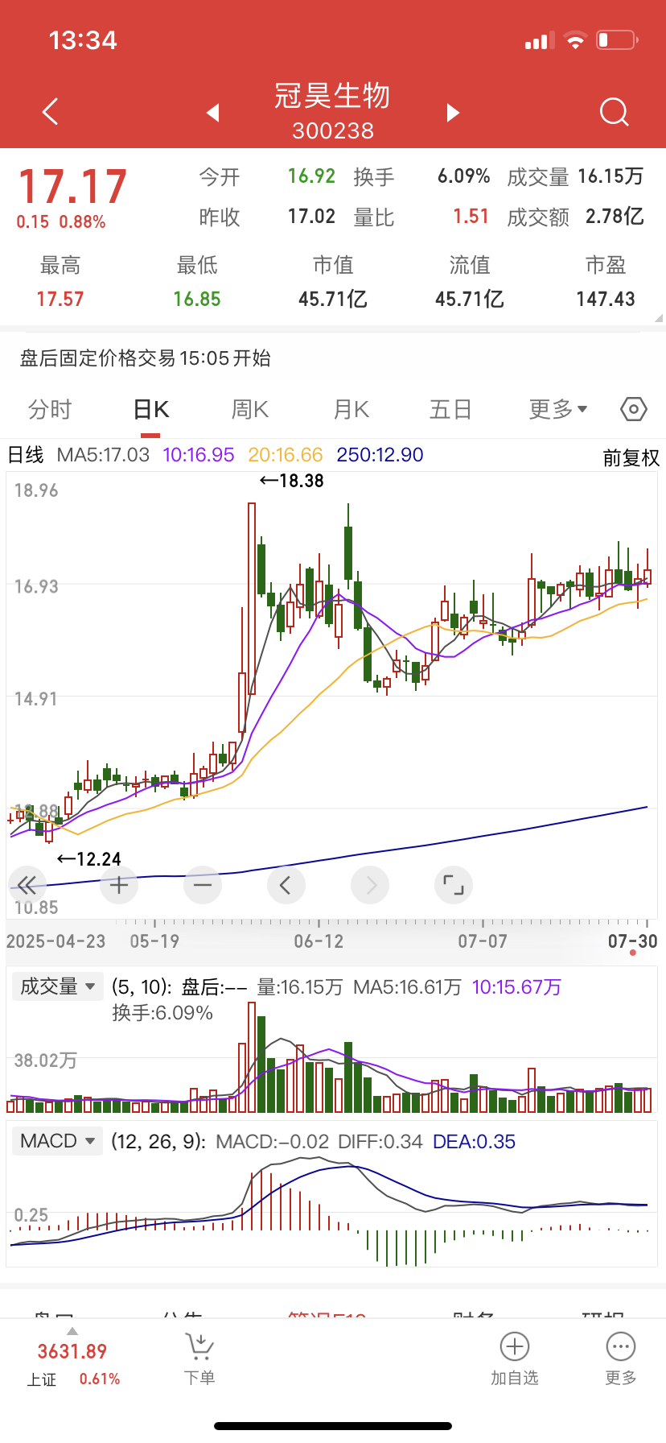Tap blue MA 250:12.90 label
666x1443 pixels.
[380, 455]
